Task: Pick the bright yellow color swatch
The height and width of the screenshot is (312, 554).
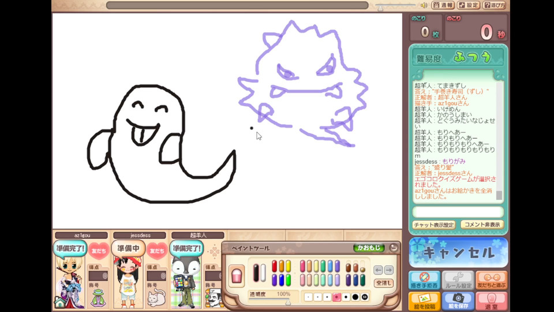Action: 289,266
